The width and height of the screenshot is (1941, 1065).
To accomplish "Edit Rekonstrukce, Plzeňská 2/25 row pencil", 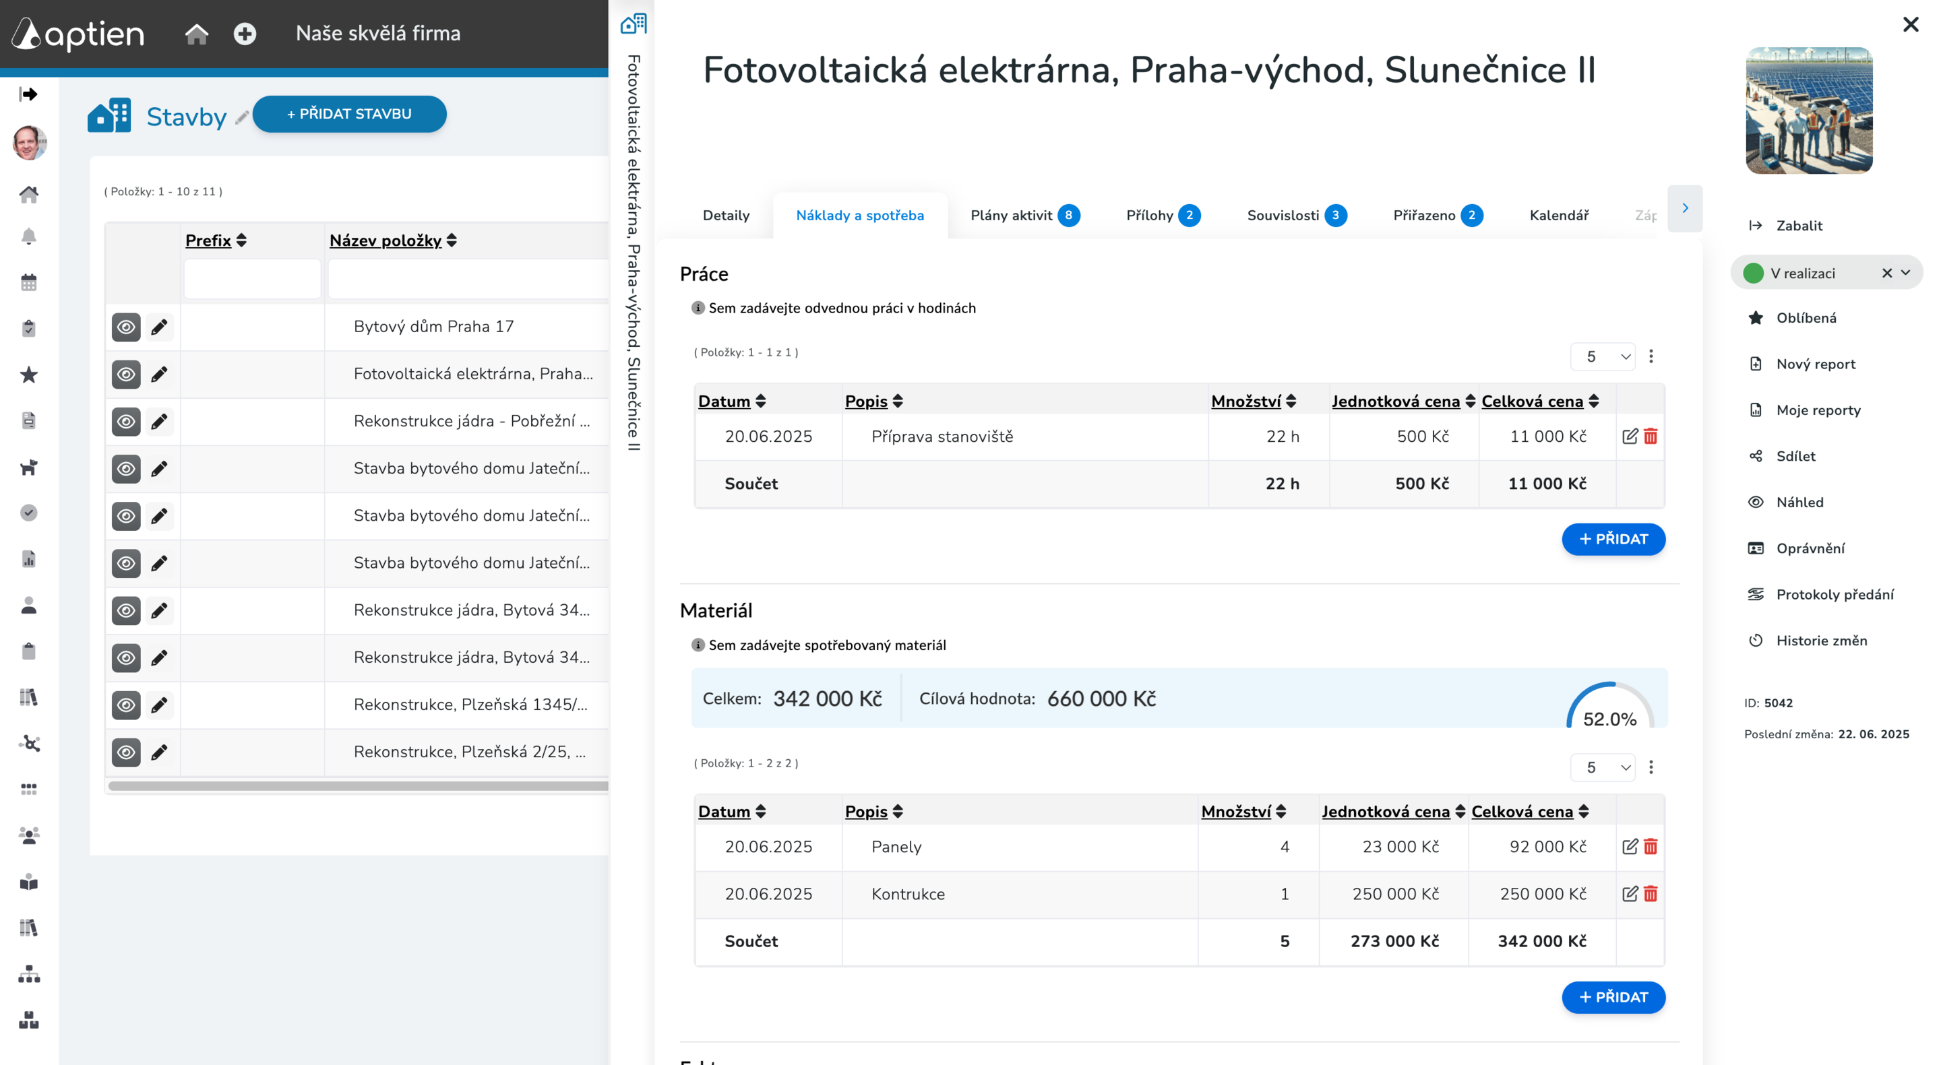I will coord(159,752).
